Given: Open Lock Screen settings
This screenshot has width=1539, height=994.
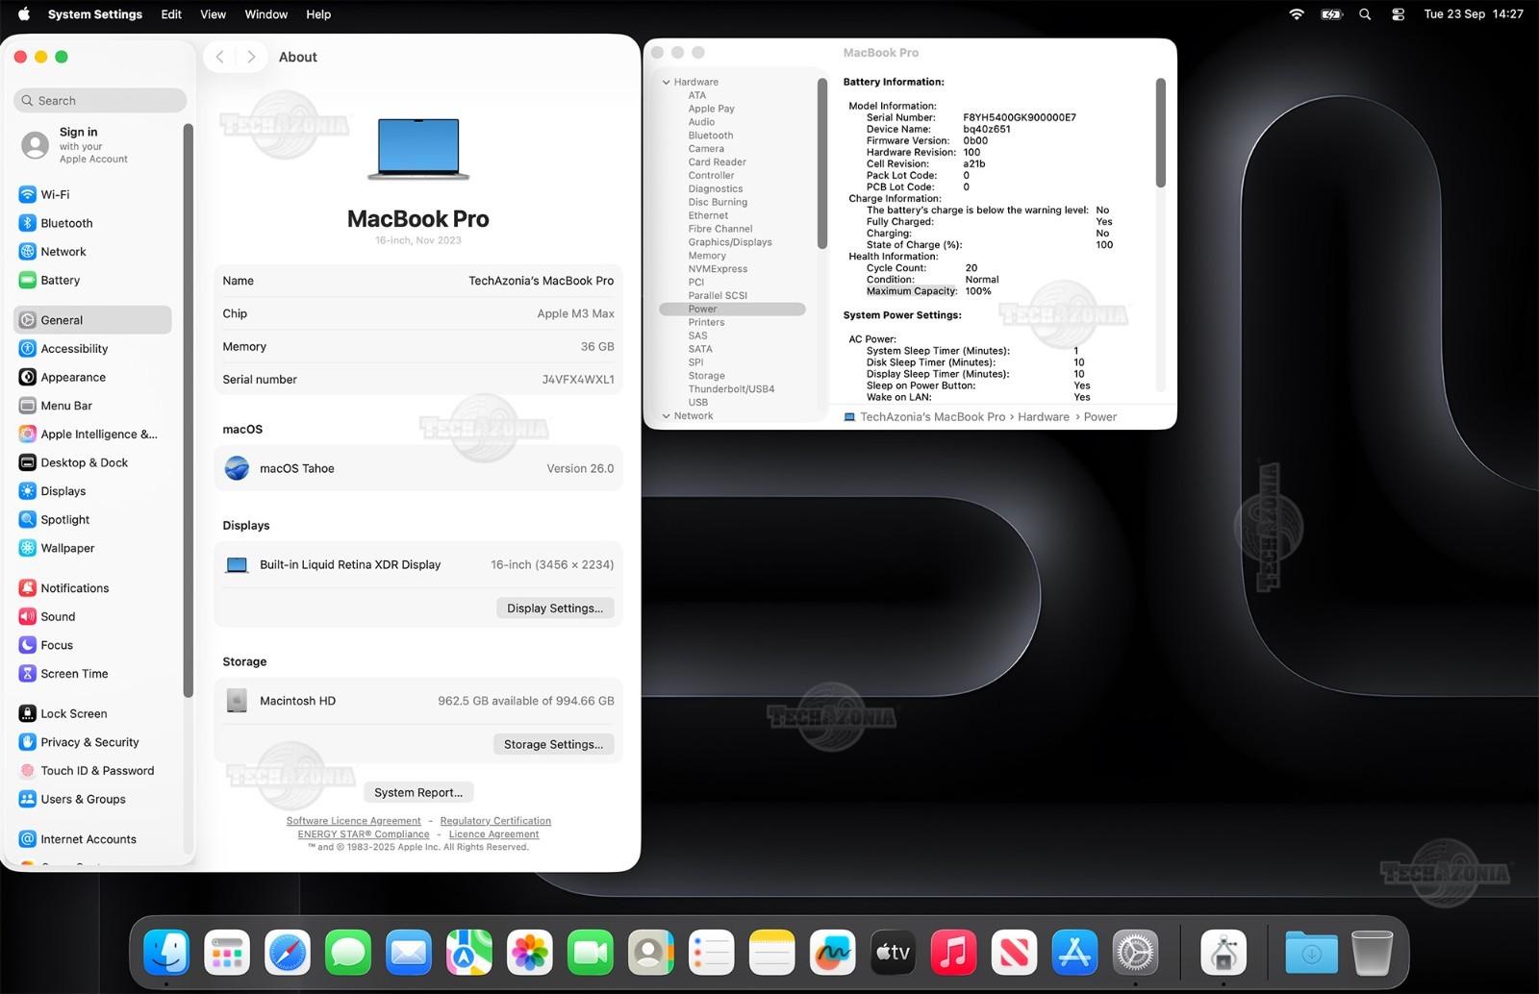Looking at the screenshot, I should click(x=93, y=714).
